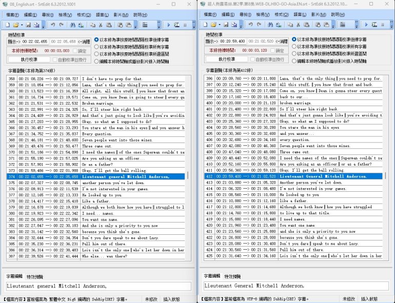Screen dimensions: 395x303
Task: Click subtitle edit text field in left window
Action: [x=98, y=286]
